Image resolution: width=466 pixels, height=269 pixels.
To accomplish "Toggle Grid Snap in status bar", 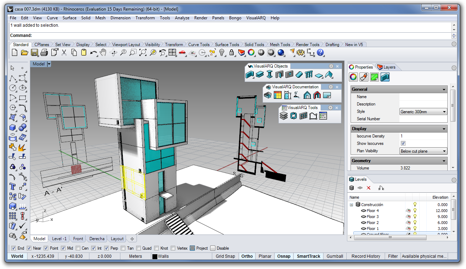I will point(225,256).
